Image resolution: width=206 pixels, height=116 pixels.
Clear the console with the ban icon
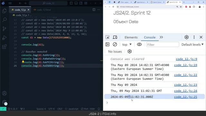point(115,44)
